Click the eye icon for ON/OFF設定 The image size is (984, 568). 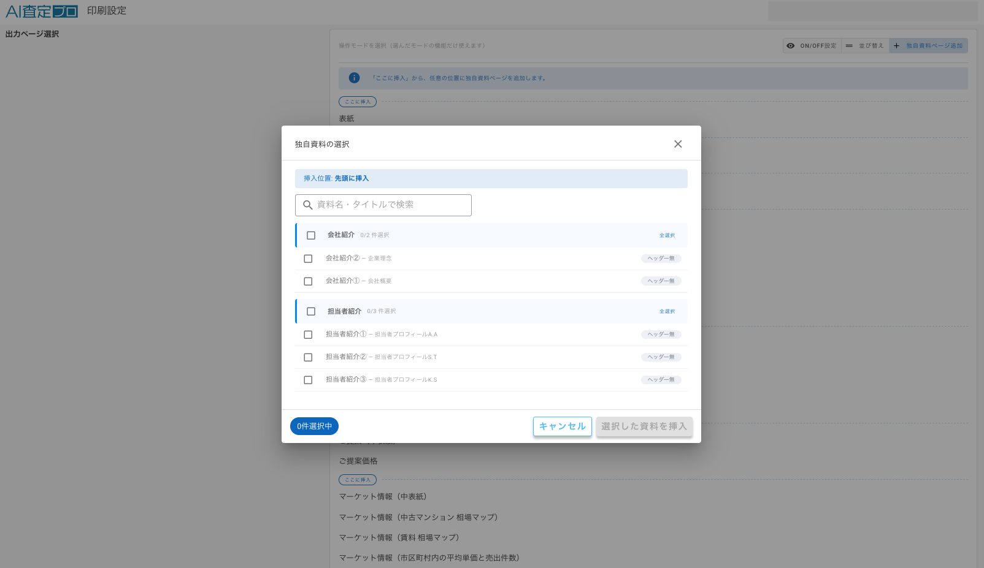(x=791, y=46)
